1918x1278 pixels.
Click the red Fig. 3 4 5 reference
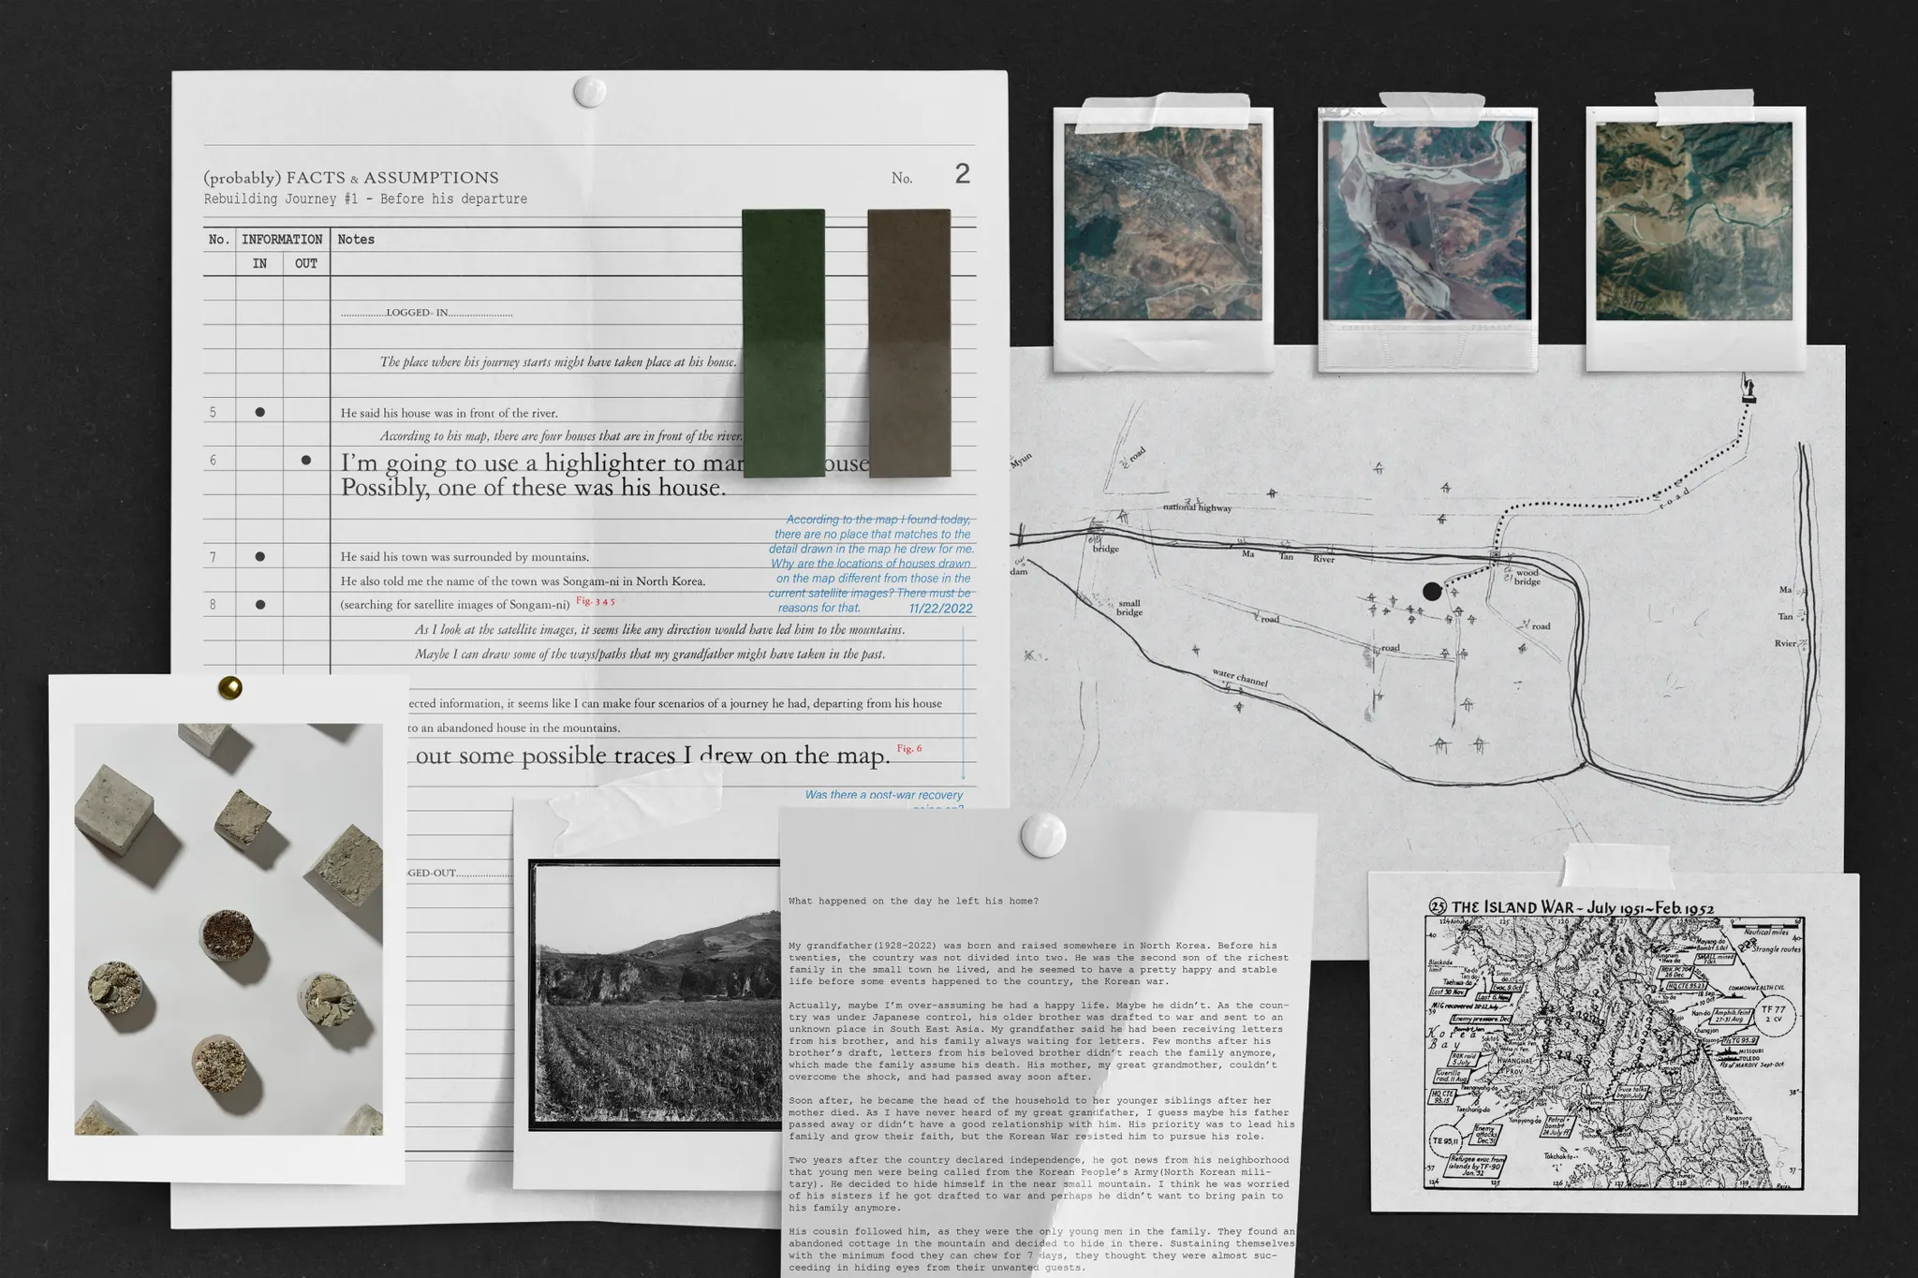(595, 601)
